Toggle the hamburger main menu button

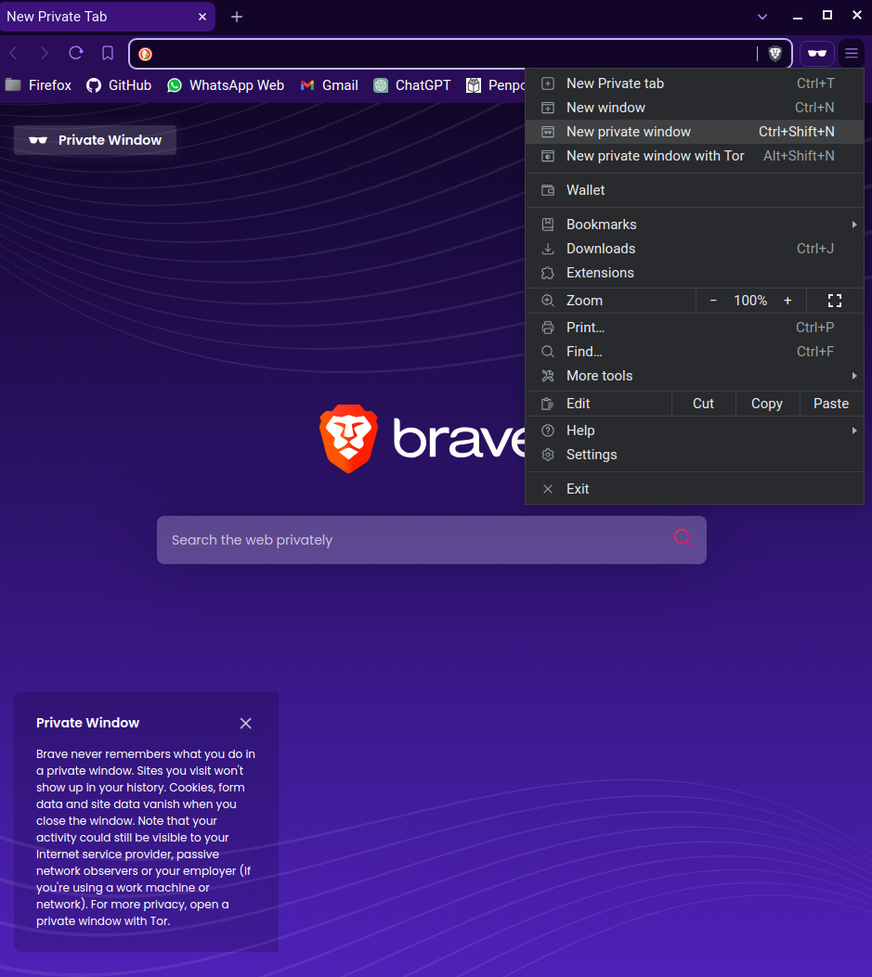click(x=851, y=54)
